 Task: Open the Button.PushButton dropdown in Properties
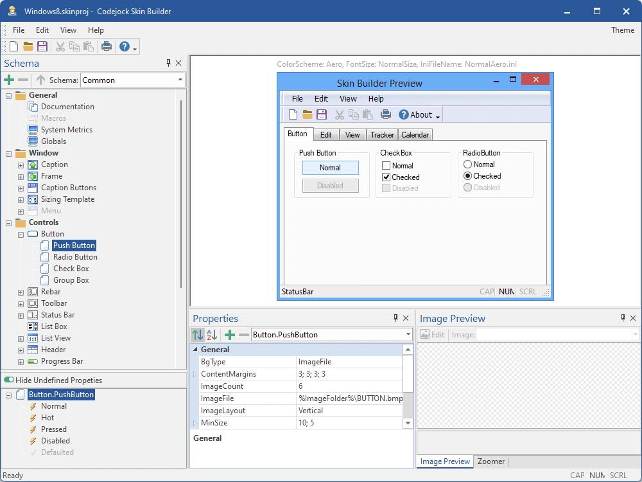[x=408, y=334]
